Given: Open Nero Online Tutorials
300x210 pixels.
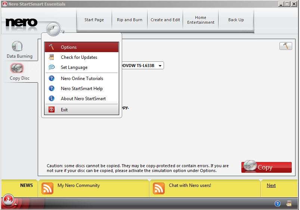Looking at the screenshot, I should click(x=81, y=79).
